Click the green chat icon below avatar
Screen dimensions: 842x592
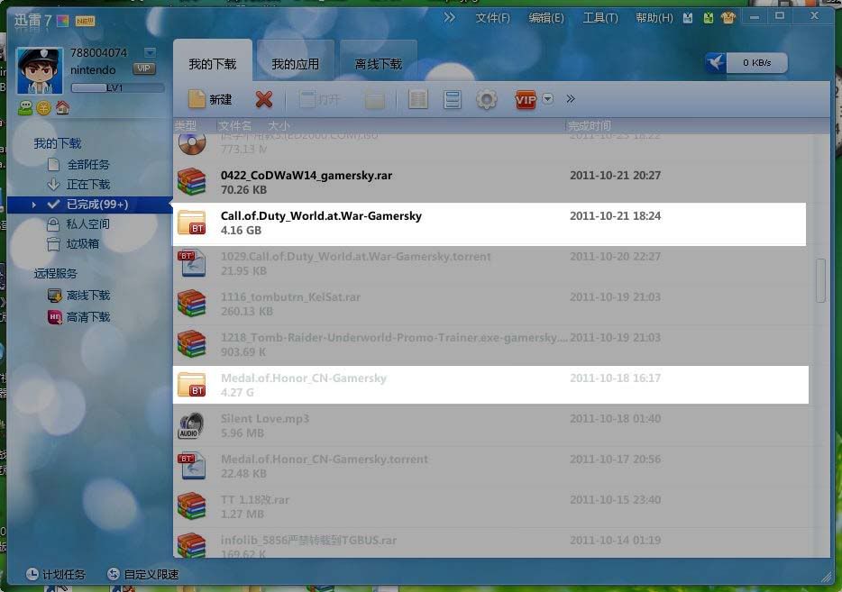[x=25, y=108]
